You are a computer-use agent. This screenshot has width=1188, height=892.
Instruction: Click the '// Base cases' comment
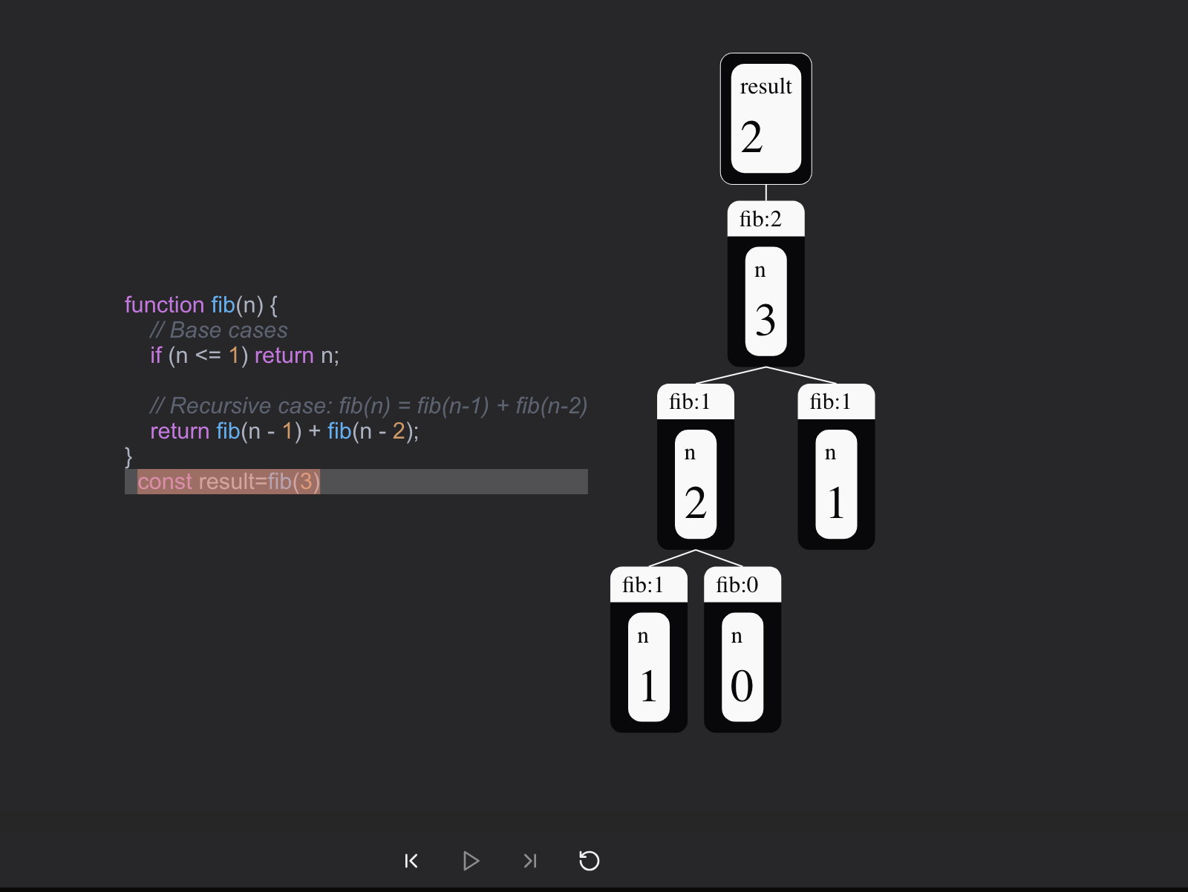pyautogui.click(x=219, y=330)
